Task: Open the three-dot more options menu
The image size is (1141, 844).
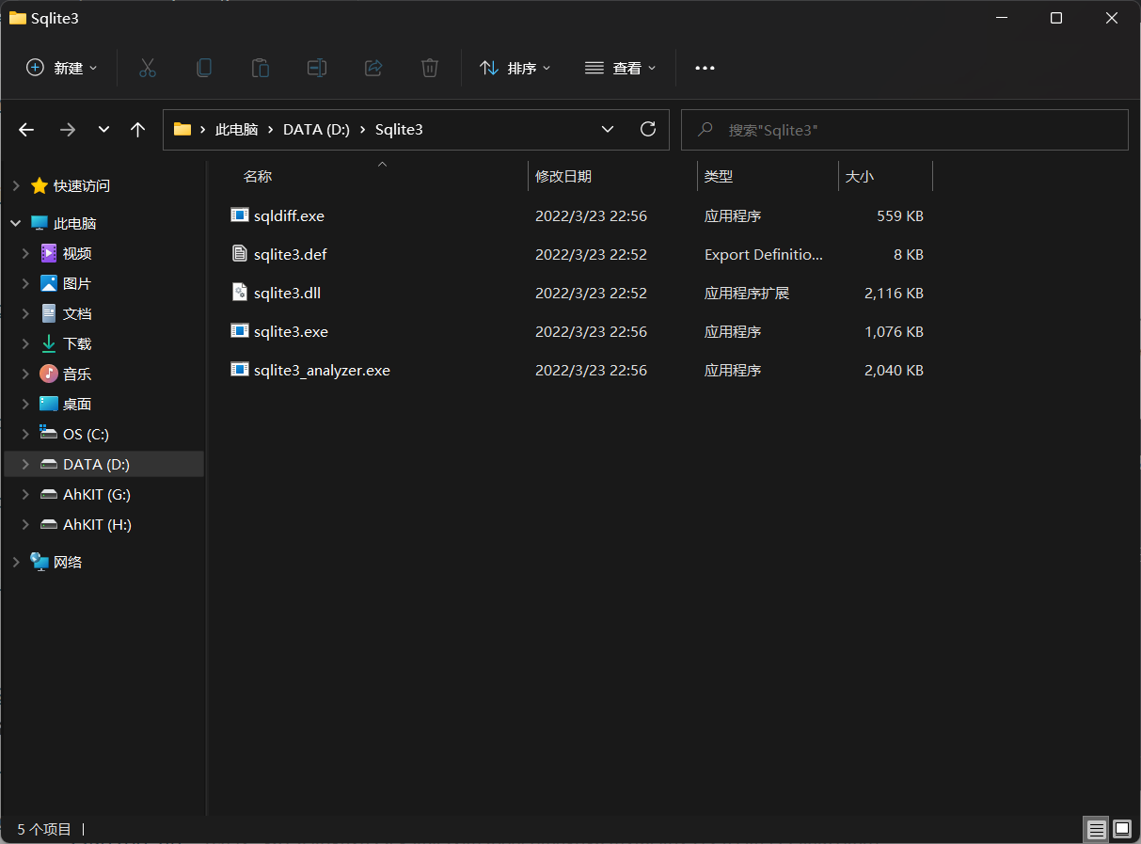Action: (705, 68)
